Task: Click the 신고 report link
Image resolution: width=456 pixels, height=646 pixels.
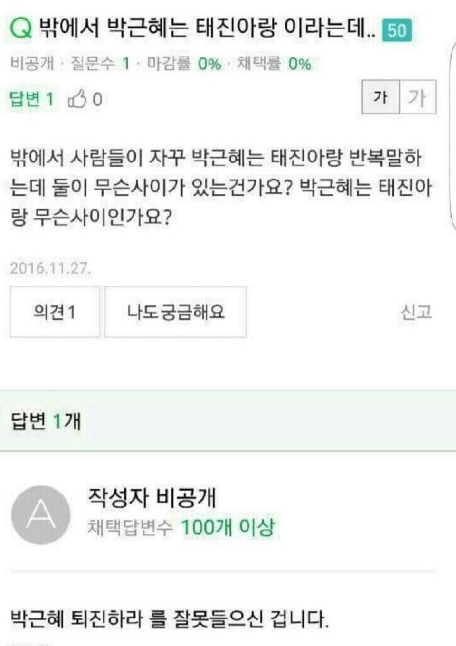Action: tap(416, 312)
